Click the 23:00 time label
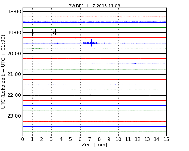The image size is (189, 151). 14,116
